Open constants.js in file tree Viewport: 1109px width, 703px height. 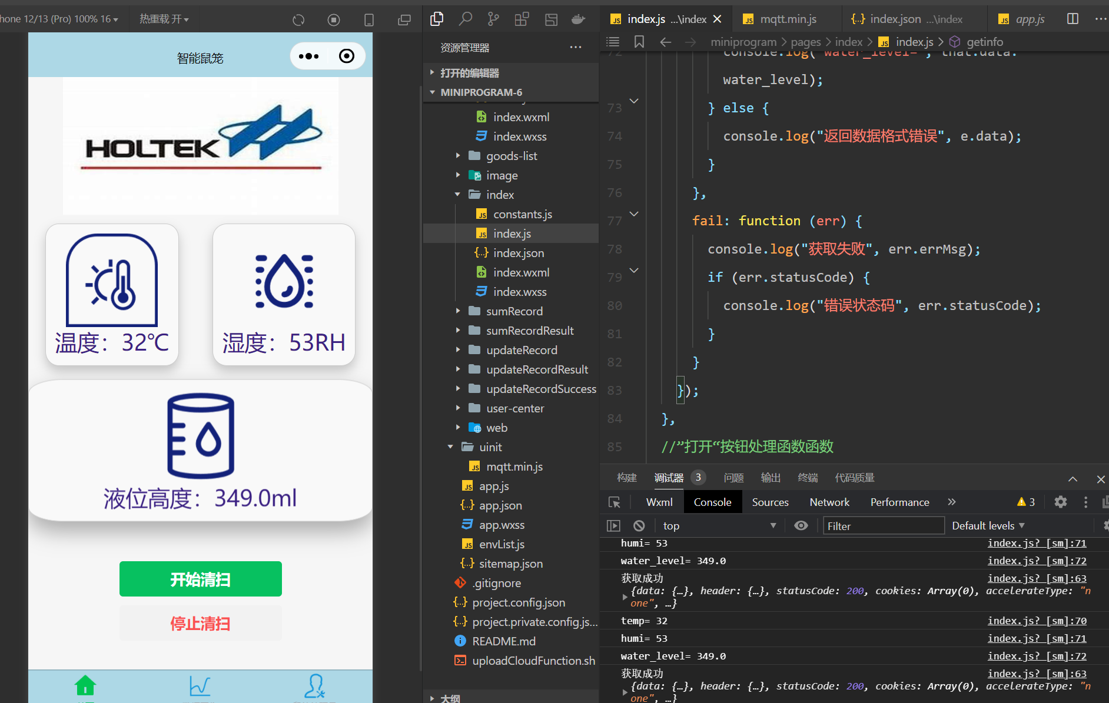(x=522, y=214)
